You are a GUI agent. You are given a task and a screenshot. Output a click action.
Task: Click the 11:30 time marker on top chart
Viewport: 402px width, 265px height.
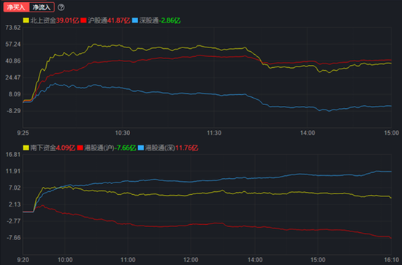tap(214, 133)
